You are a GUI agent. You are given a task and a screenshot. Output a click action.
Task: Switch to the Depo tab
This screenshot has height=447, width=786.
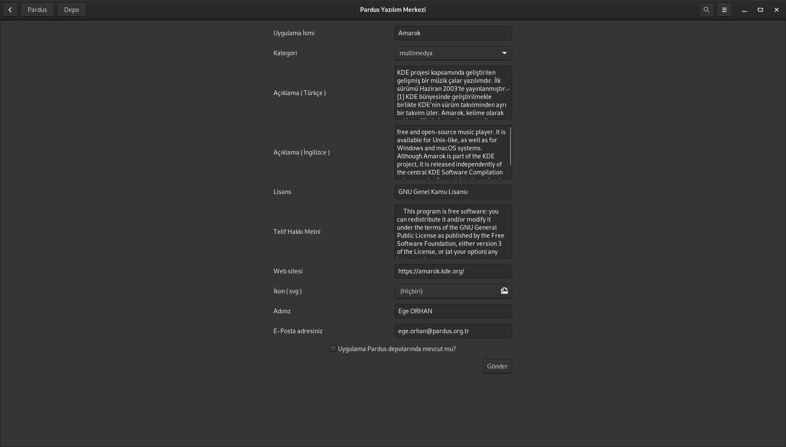(x=71, y=10)
